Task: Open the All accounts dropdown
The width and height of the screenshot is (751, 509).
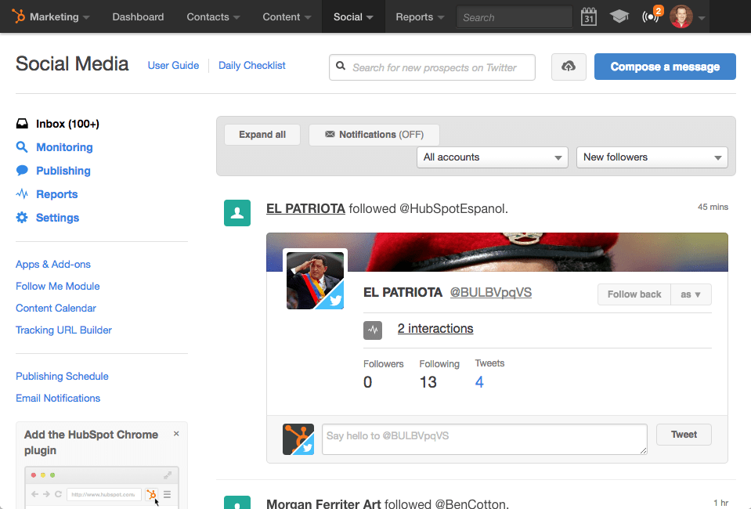Action: 492,157
